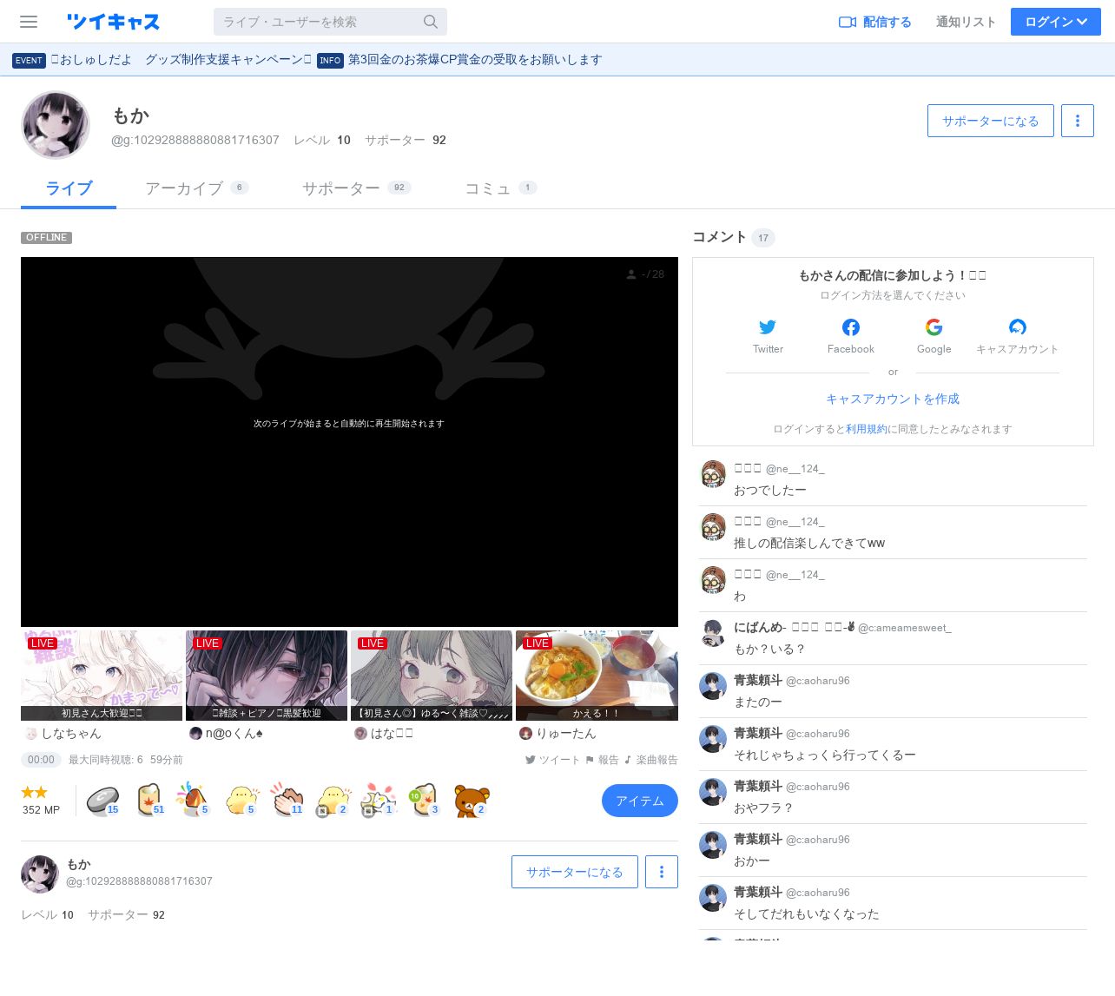Focus the ライブ・ユーザーを検索 search field

(x=317, y=22)
